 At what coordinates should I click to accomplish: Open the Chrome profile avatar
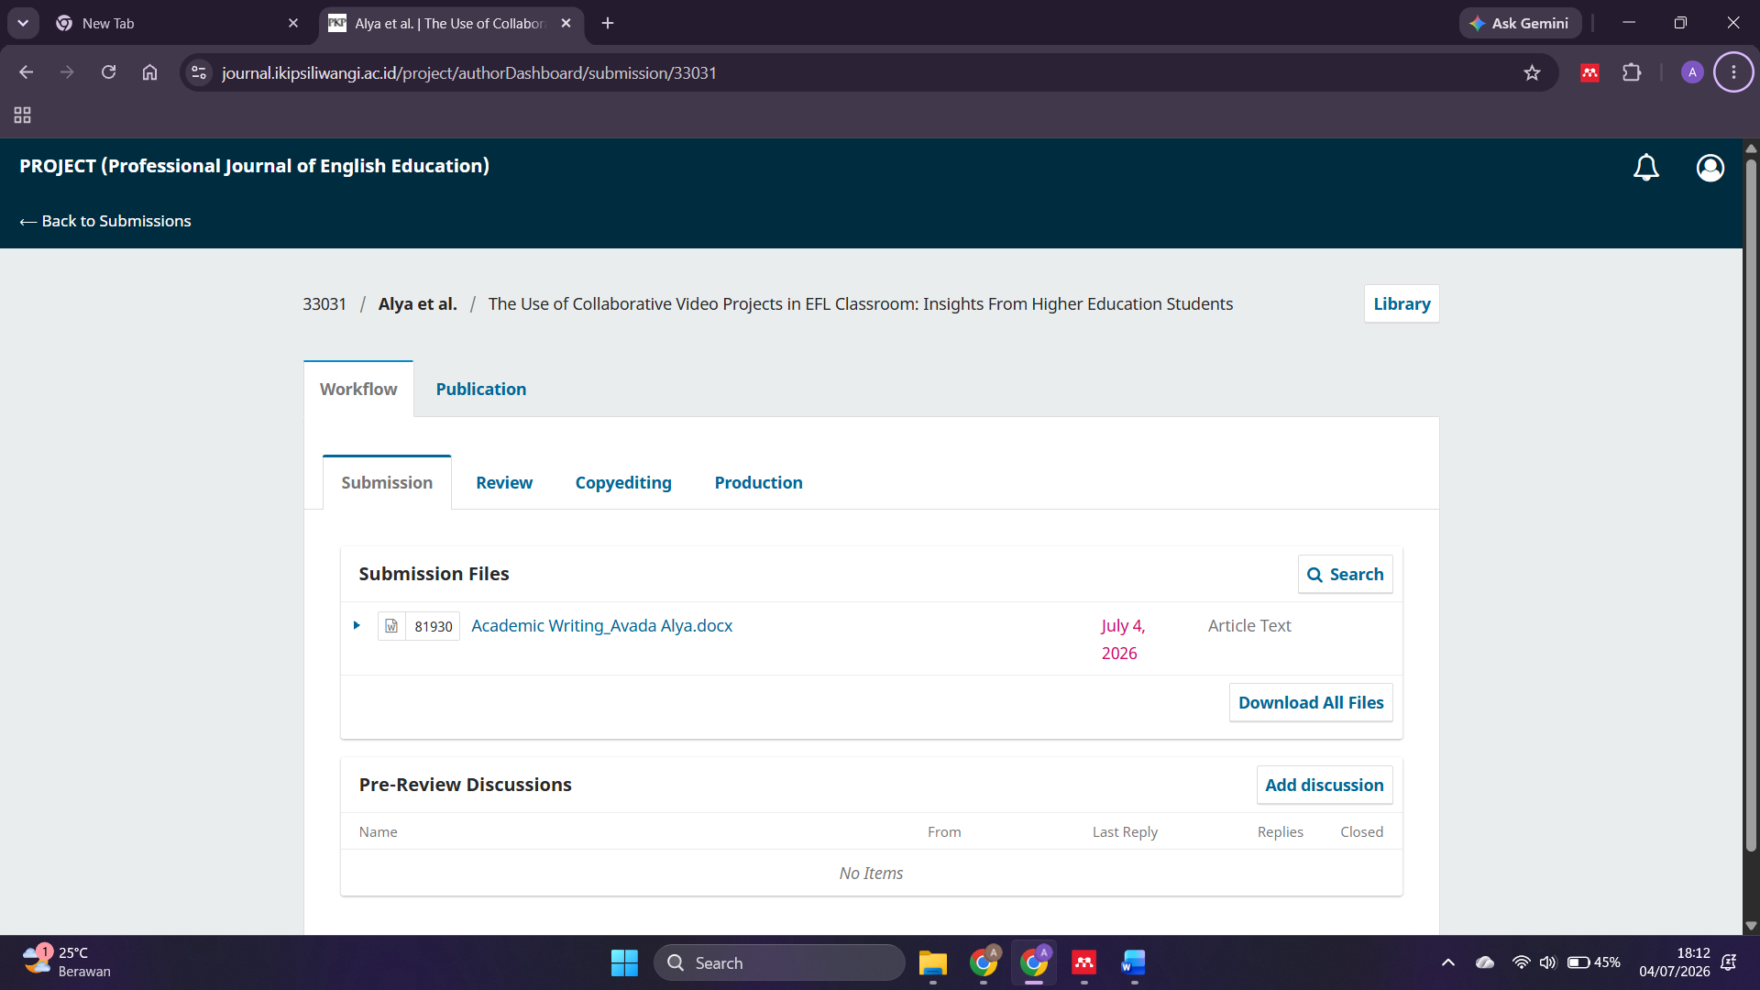tap(1692, 72)
